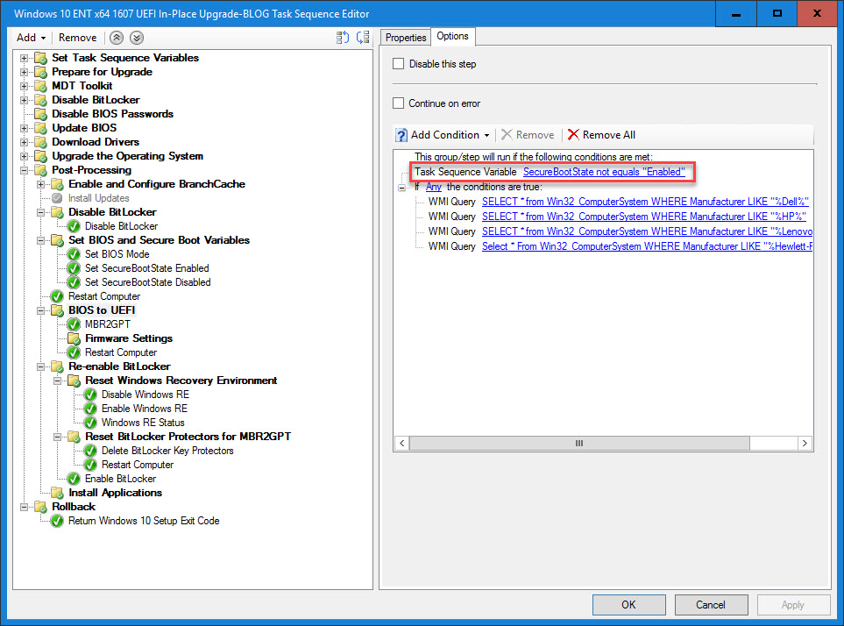Click the Rollback group folder icon
The width and height of the screenshot is (844, 626).
40,507
